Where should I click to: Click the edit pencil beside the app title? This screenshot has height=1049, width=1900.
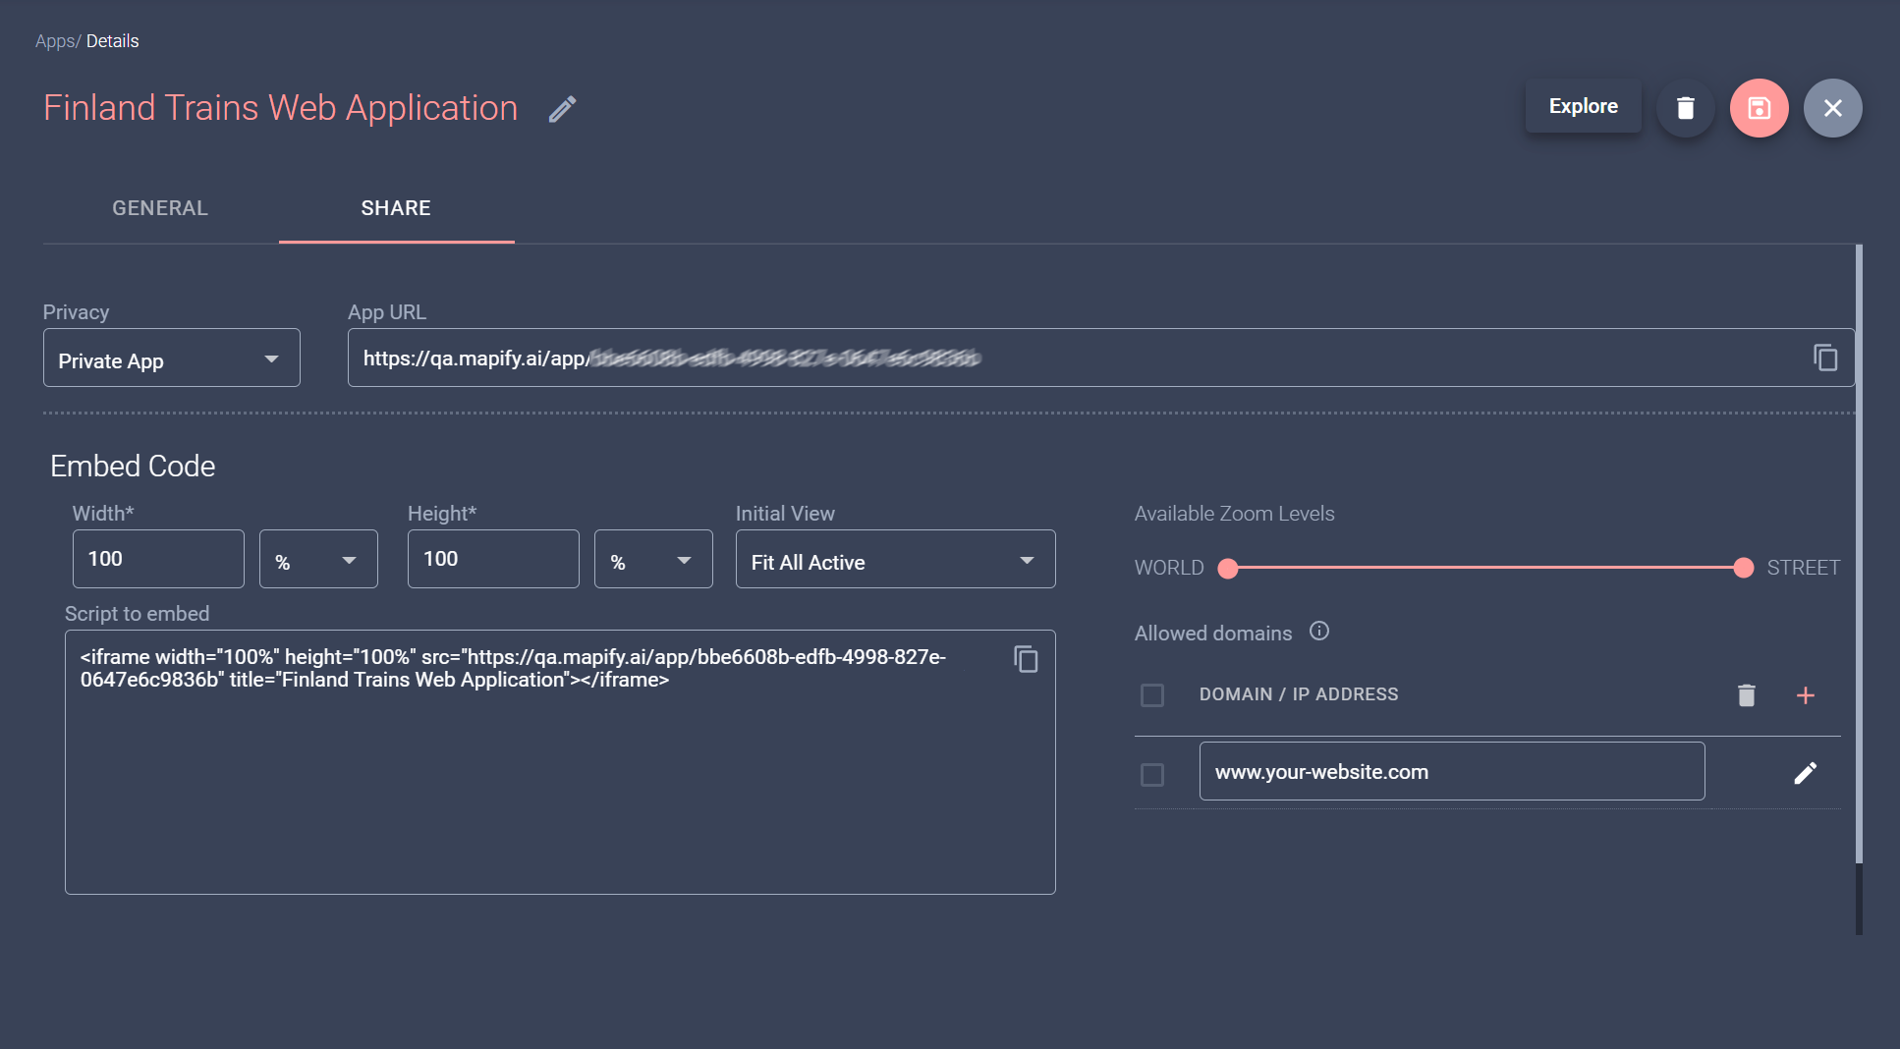pyautogui.click(x=562, y=109)
